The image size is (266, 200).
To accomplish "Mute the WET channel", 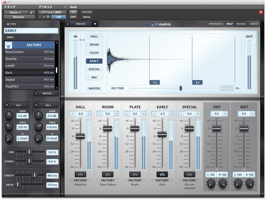I will coord(252,114).
